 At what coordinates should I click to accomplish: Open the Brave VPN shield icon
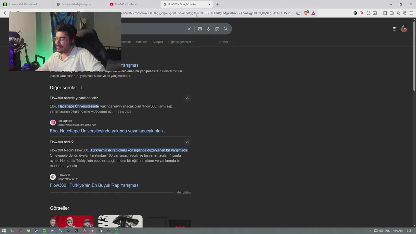(405, 13)
